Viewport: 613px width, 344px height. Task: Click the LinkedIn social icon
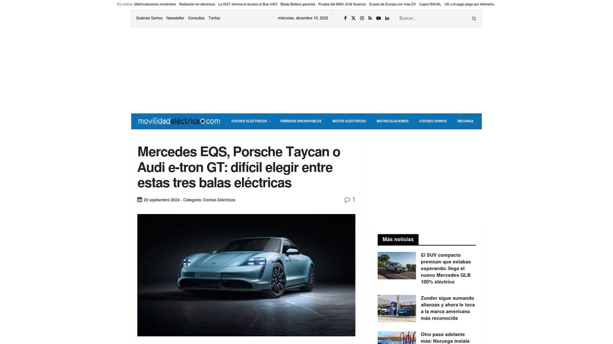[x=387, y=18]
